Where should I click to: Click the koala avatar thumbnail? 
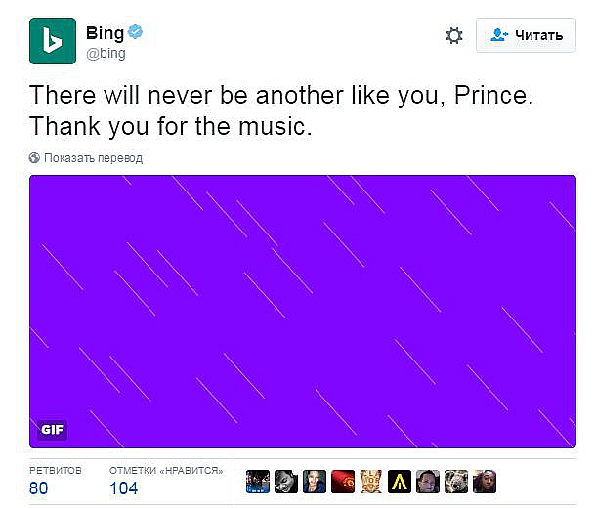[x=456, y=481]
